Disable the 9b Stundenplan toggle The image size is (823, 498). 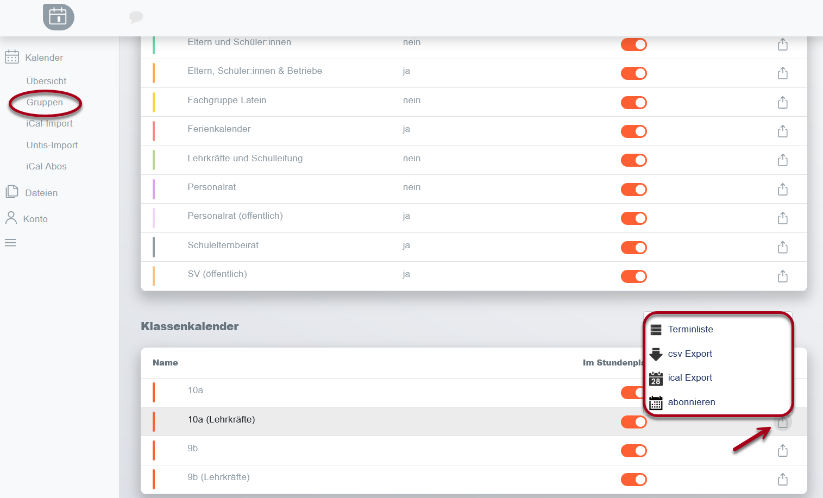point(633,451)
